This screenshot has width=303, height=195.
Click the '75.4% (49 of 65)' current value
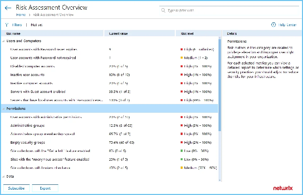click(x=121, y=142)
